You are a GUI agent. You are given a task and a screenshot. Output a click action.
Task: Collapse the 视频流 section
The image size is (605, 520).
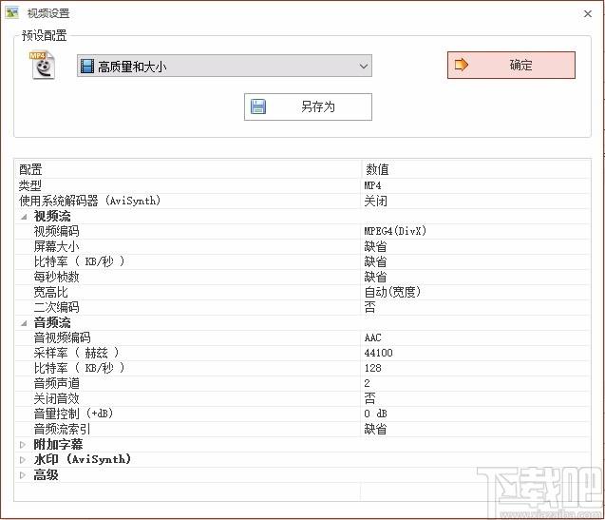click(24, 217)
